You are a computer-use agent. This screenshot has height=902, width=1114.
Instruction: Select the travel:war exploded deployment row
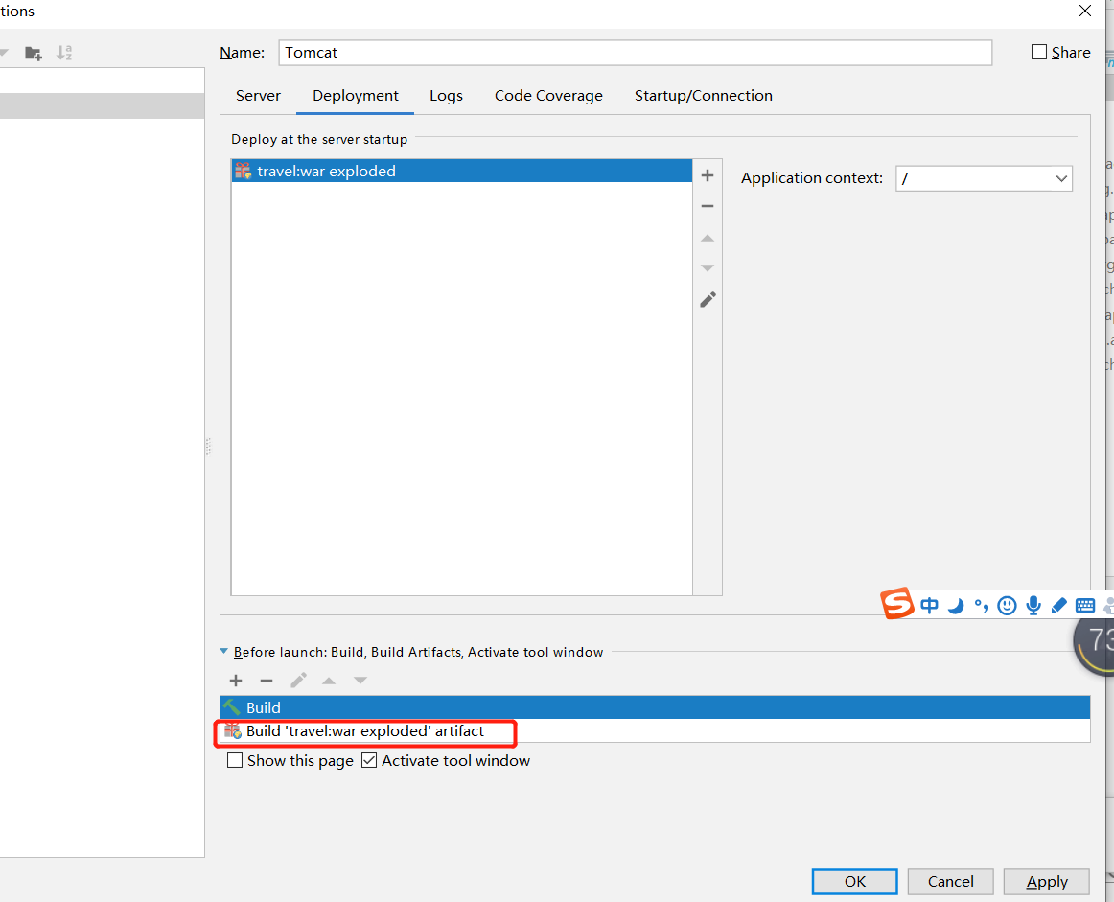(462, 172)
